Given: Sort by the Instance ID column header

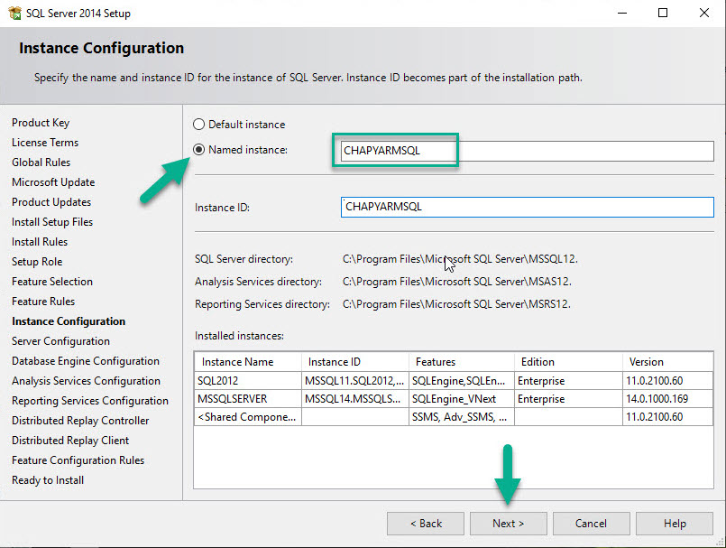Looking at the screenshot, I should click(355, 362).
